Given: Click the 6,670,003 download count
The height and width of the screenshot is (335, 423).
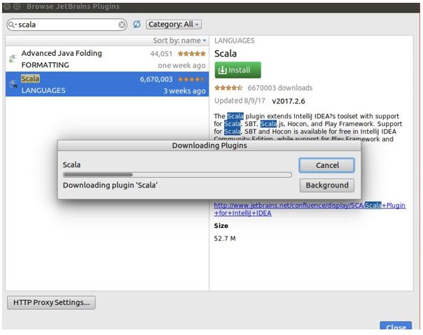Looking at the screenshot, I should coord(156,80).
